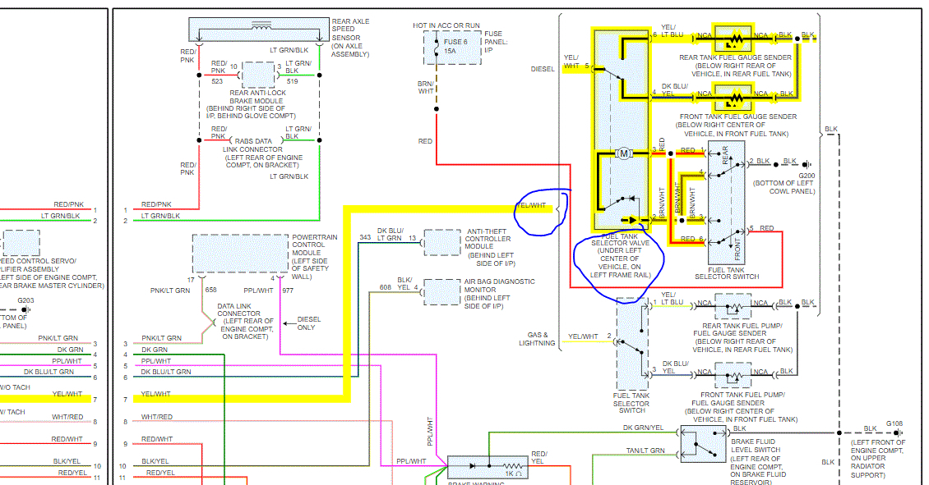This screenshot has width=929, height=485.
Task: Click the 'DIESEL ONLY' note
Action: tap(307, 323)
